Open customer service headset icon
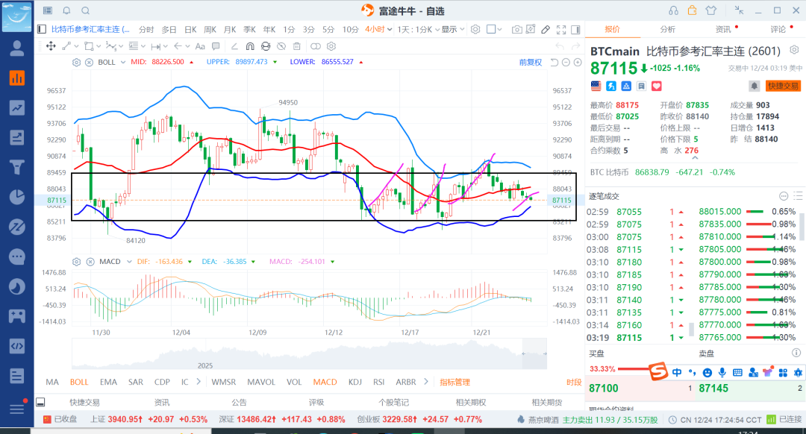Viewport: 806px width, 434px height. pos(673,10)
